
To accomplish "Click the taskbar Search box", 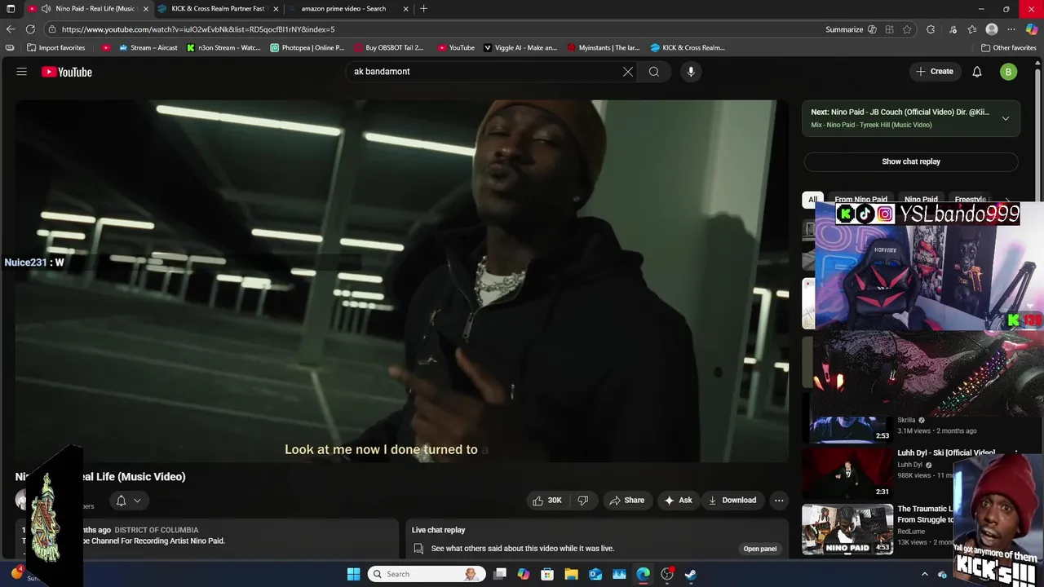I will click(425, 574).
